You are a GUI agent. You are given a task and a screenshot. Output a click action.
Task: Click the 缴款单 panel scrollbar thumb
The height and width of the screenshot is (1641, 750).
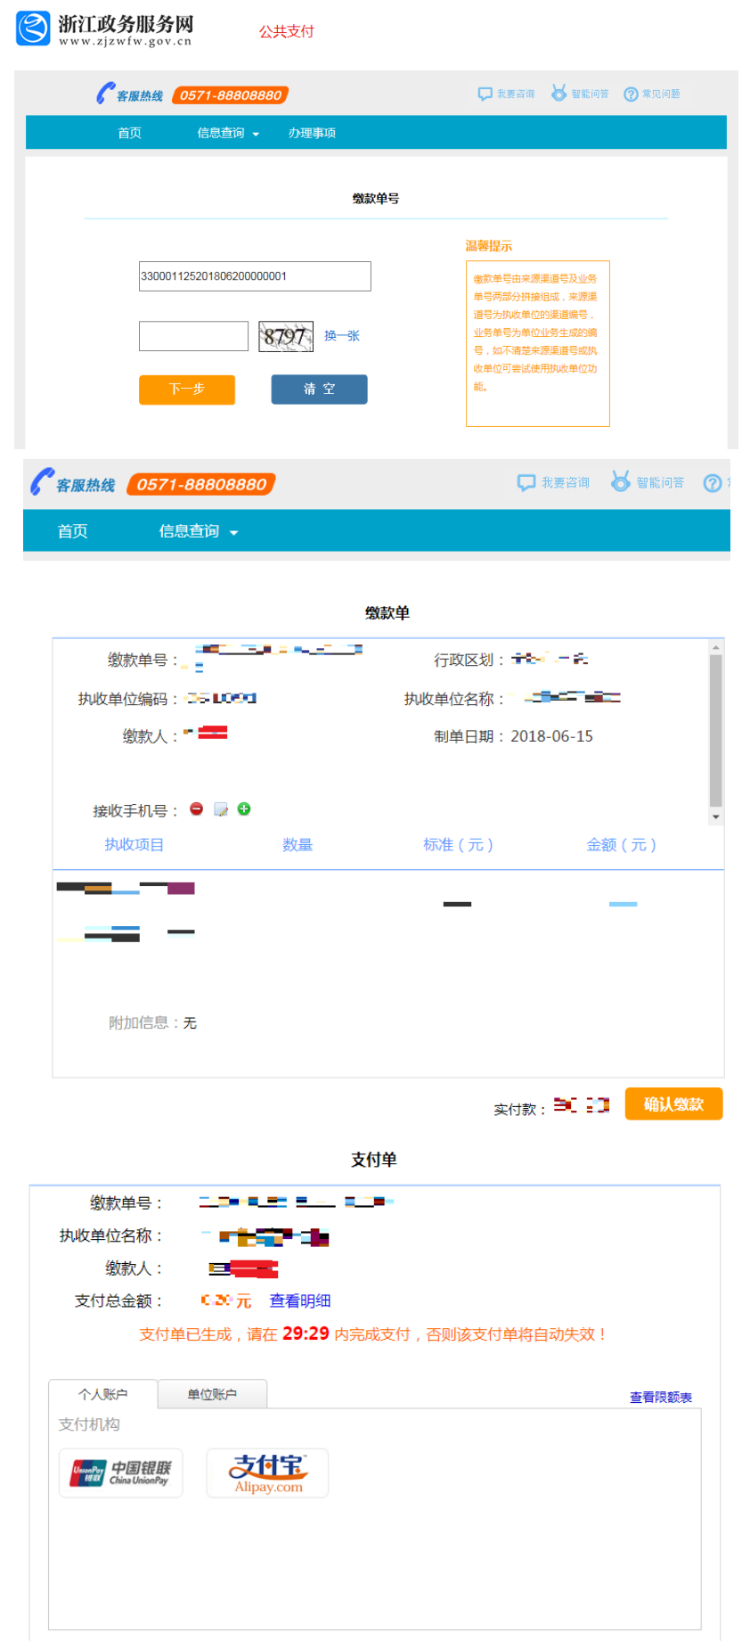tap(716, 731)
